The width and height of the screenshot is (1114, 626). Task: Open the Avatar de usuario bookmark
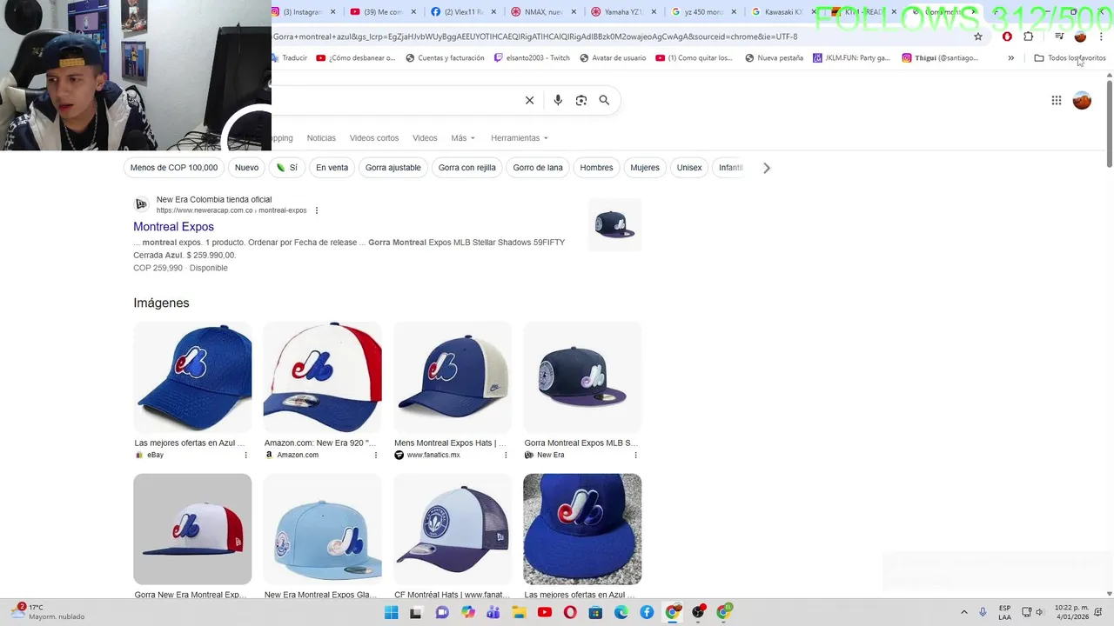coord(613,58)
